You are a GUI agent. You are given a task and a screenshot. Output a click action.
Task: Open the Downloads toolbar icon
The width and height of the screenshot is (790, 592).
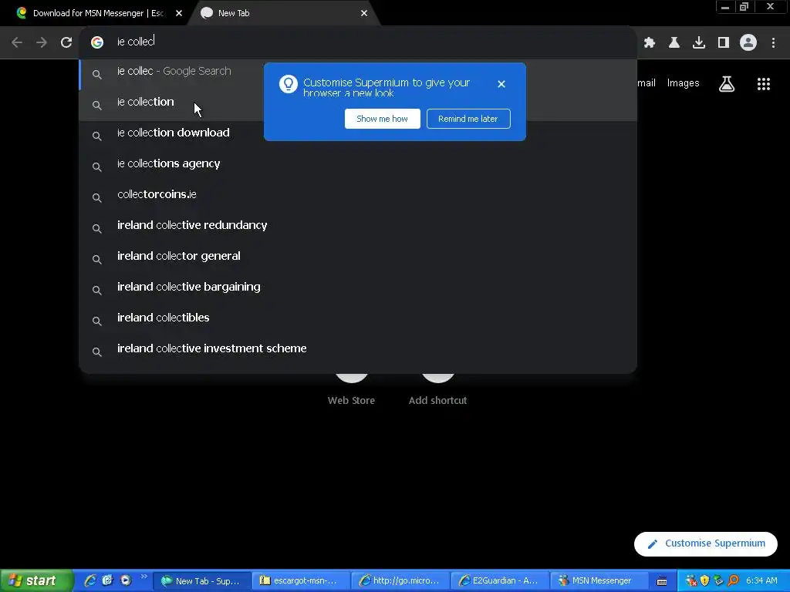[699, 43]
